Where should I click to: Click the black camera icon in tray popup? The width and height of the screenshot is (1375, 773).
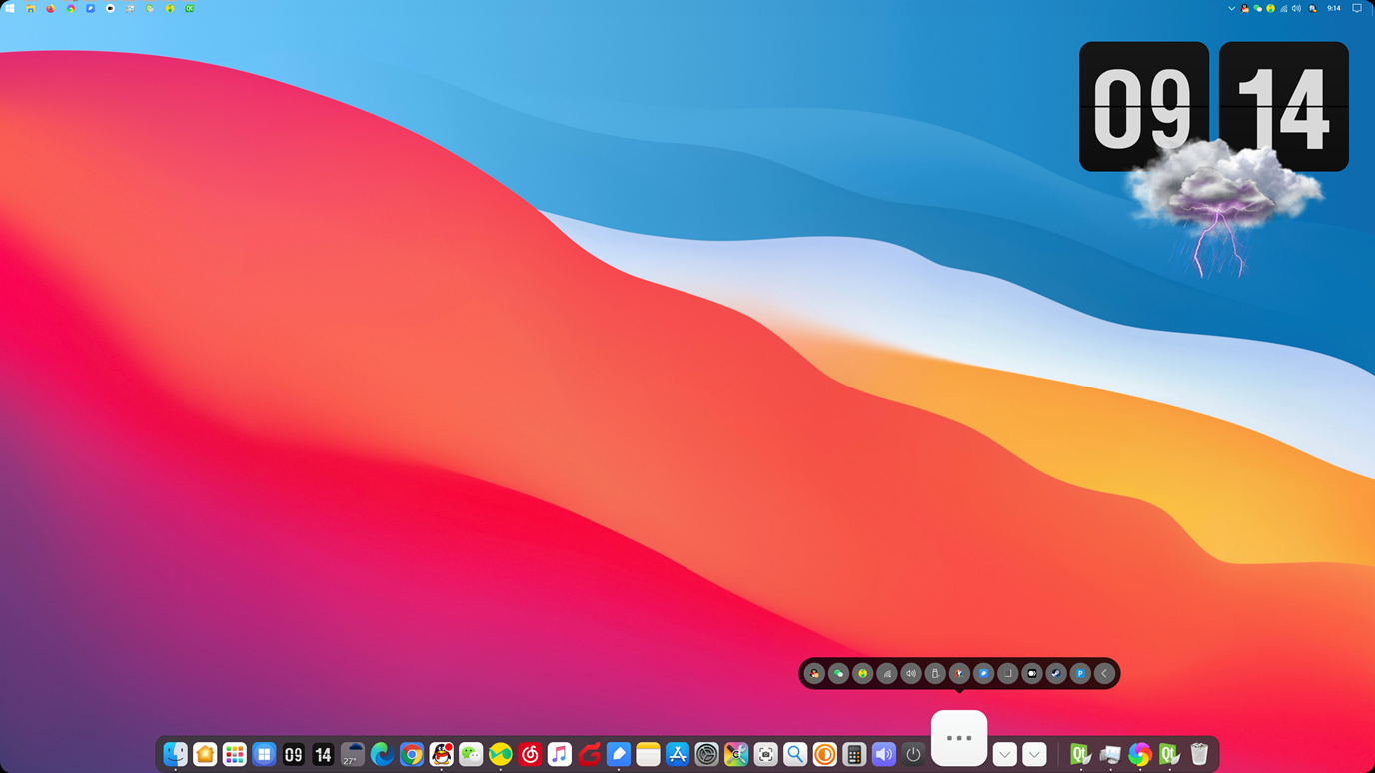point(1032,674)
